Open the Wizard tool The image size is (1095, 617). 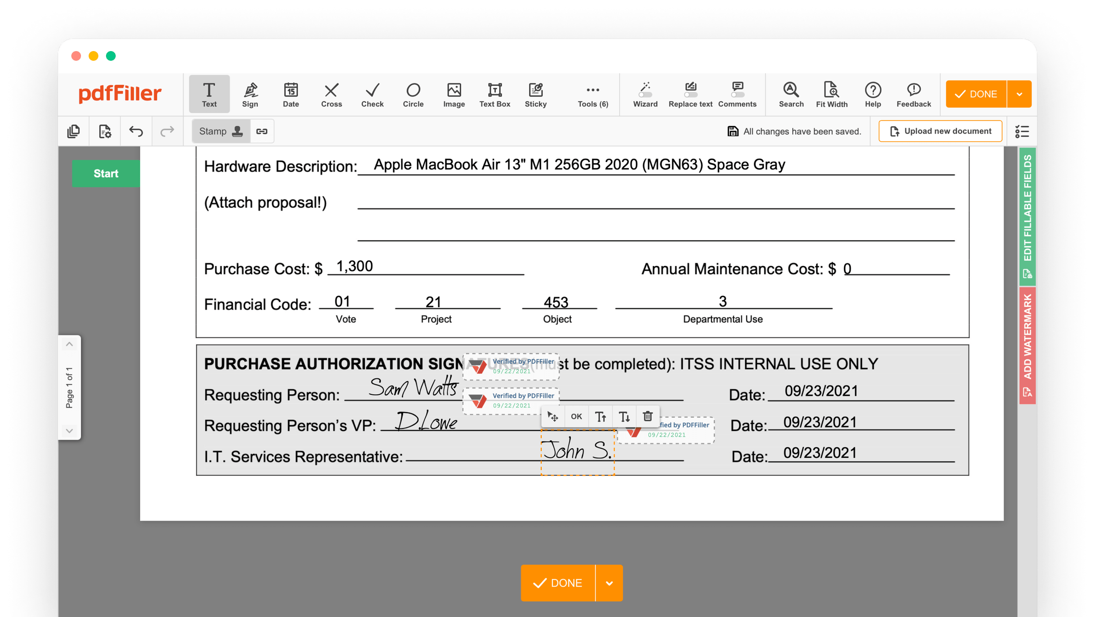click(x=645, y=94)
